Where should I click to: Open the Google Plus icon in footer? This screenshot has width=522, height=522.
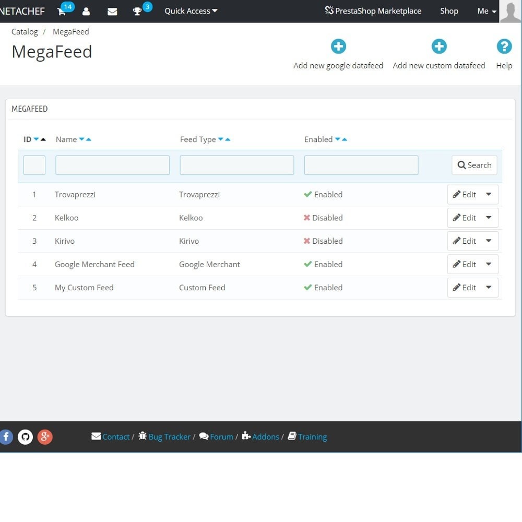[45, 437]
